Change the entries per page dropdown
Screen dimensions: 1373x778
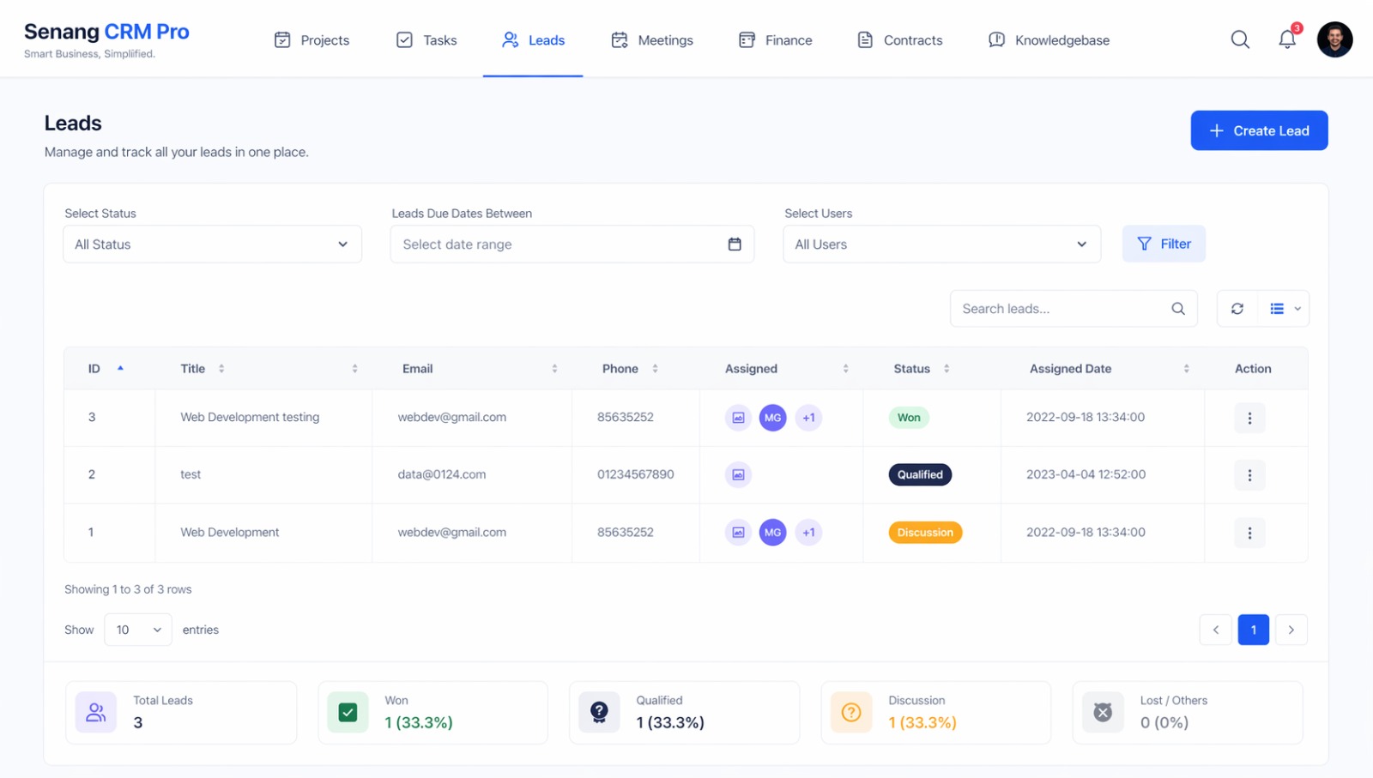[138, 630]
